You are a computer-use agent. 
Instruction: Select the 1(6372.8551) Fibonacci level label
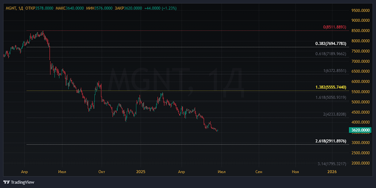335,71
